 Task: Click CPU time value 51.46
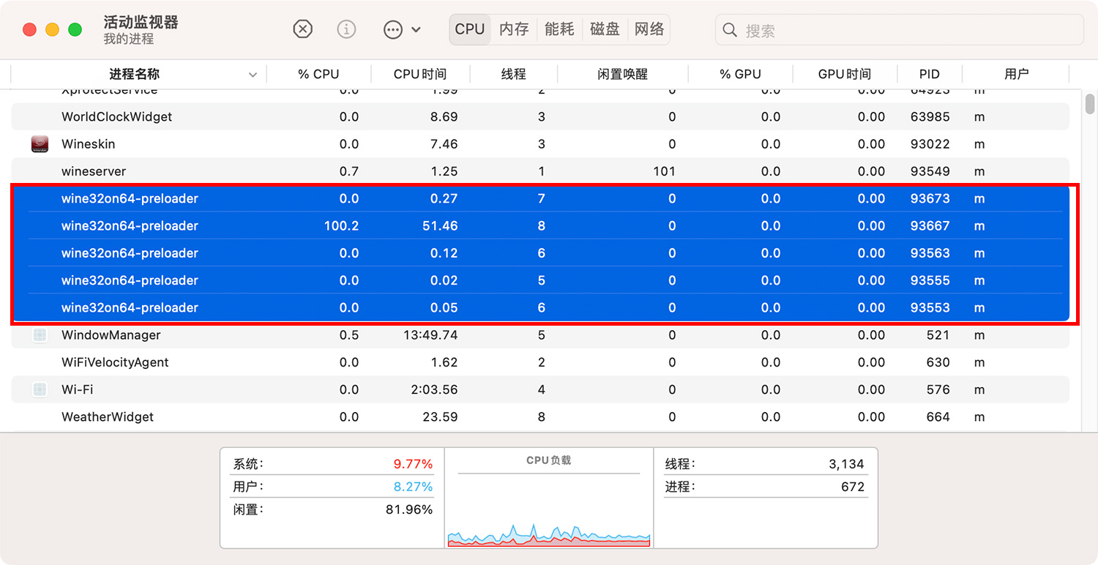click(x=440, y=225)
